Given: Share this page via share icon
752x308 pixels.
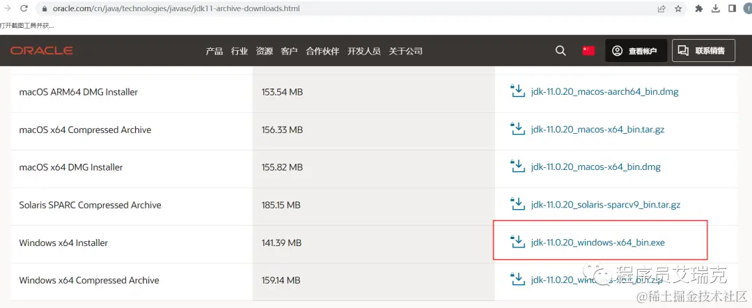Looking at the screenshot, I should [x=662, y=8].
